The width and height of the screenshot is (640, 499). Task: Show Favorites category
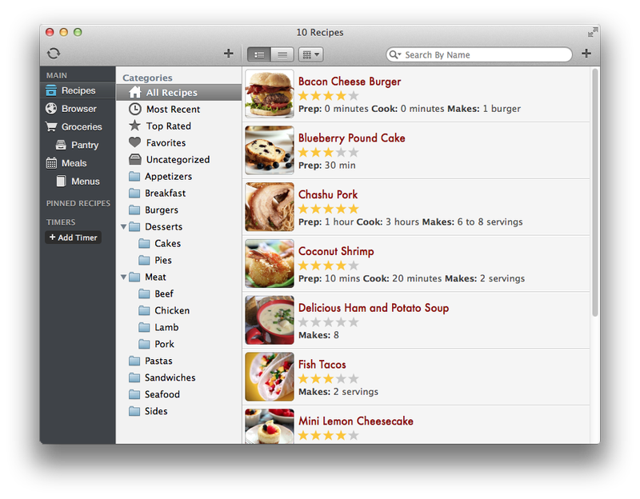pyautogui.click(x=166, y=143)
